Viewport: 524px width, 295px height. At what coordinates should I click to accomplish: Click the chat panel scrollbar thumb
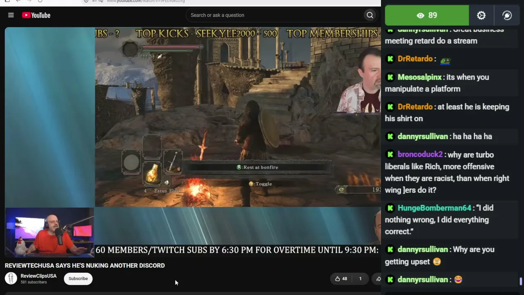click(x=521, y=281)
